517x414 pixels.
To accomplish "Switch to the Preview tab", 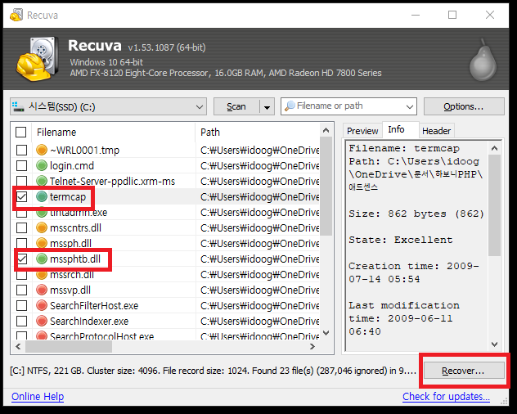I will pyautogui.click(x=362, y=131).
